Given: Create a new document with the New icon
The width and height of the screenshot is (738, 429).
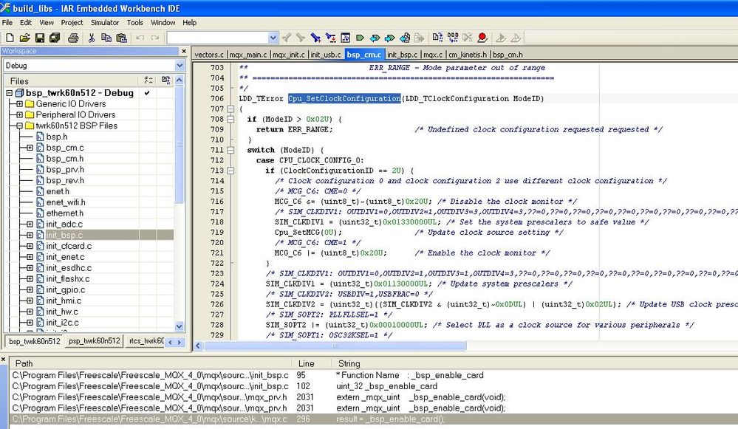Looking at the screenshot, I should pos(10,38).
